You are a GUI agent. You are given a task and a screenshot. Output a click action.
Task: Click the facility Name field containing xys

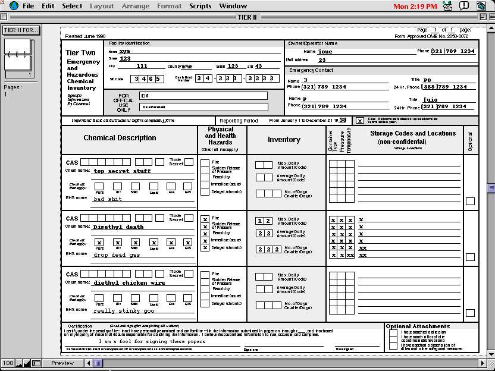click(x=199, y=51)
